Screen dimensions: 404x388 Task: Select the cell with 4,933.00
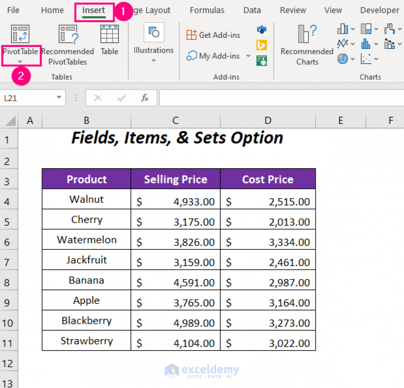pyautogui.click(x=176, y=199)
